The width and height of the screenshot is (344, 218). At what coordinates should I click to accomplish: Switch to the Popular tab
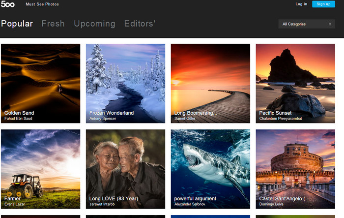[x=17, y=24]
